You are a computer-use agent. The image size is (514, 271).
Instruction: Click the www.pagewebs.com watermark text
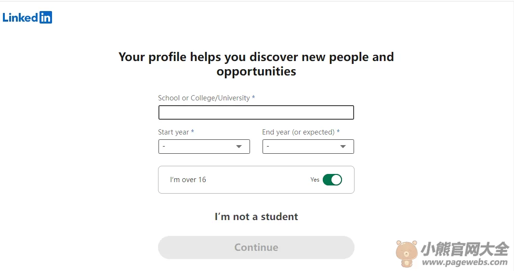[465, 262]
